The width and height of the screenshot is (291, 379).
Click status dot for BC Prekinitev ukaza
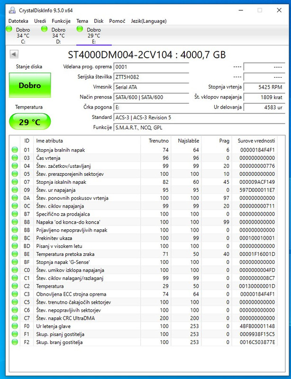tap(15, 238)
